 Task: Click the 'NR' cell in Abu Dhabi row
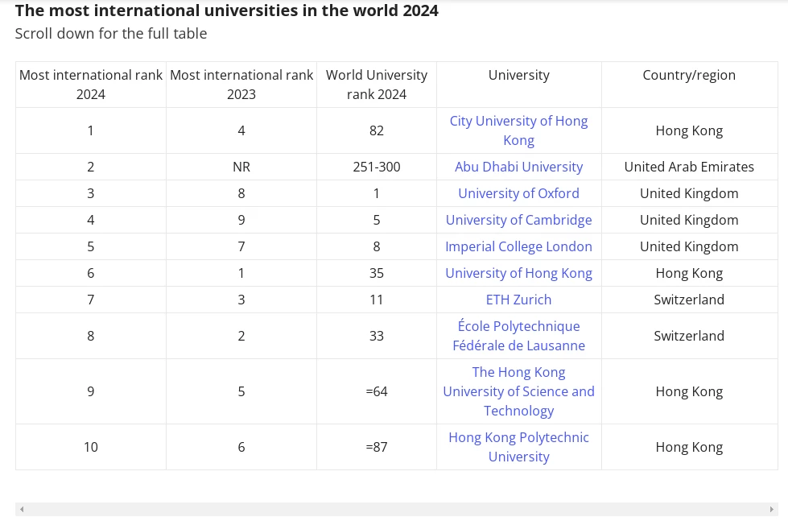click(x=241, y=167)
